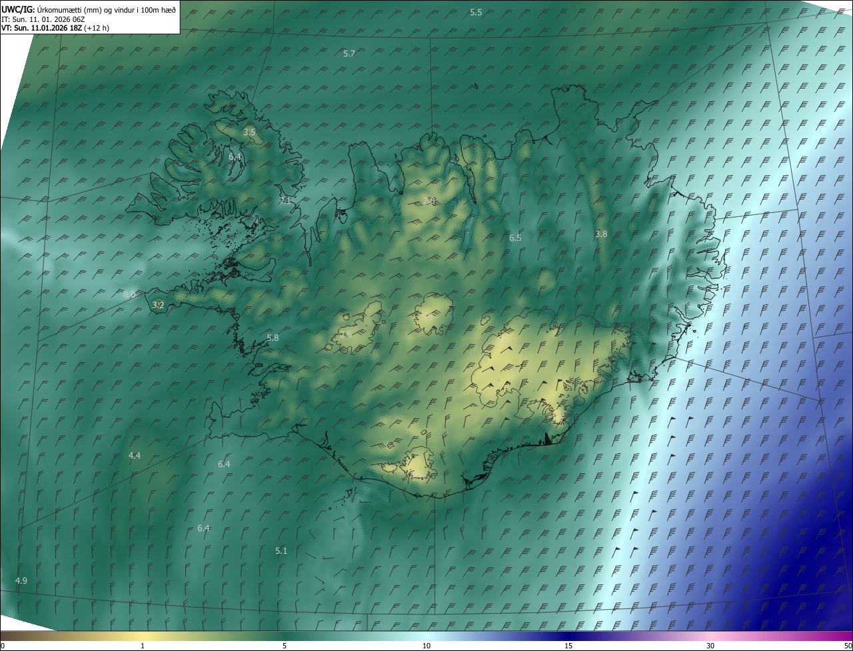Click the 3.8 value in east Iceland
This screenshot has height=651, width=853.
point(601,234)
